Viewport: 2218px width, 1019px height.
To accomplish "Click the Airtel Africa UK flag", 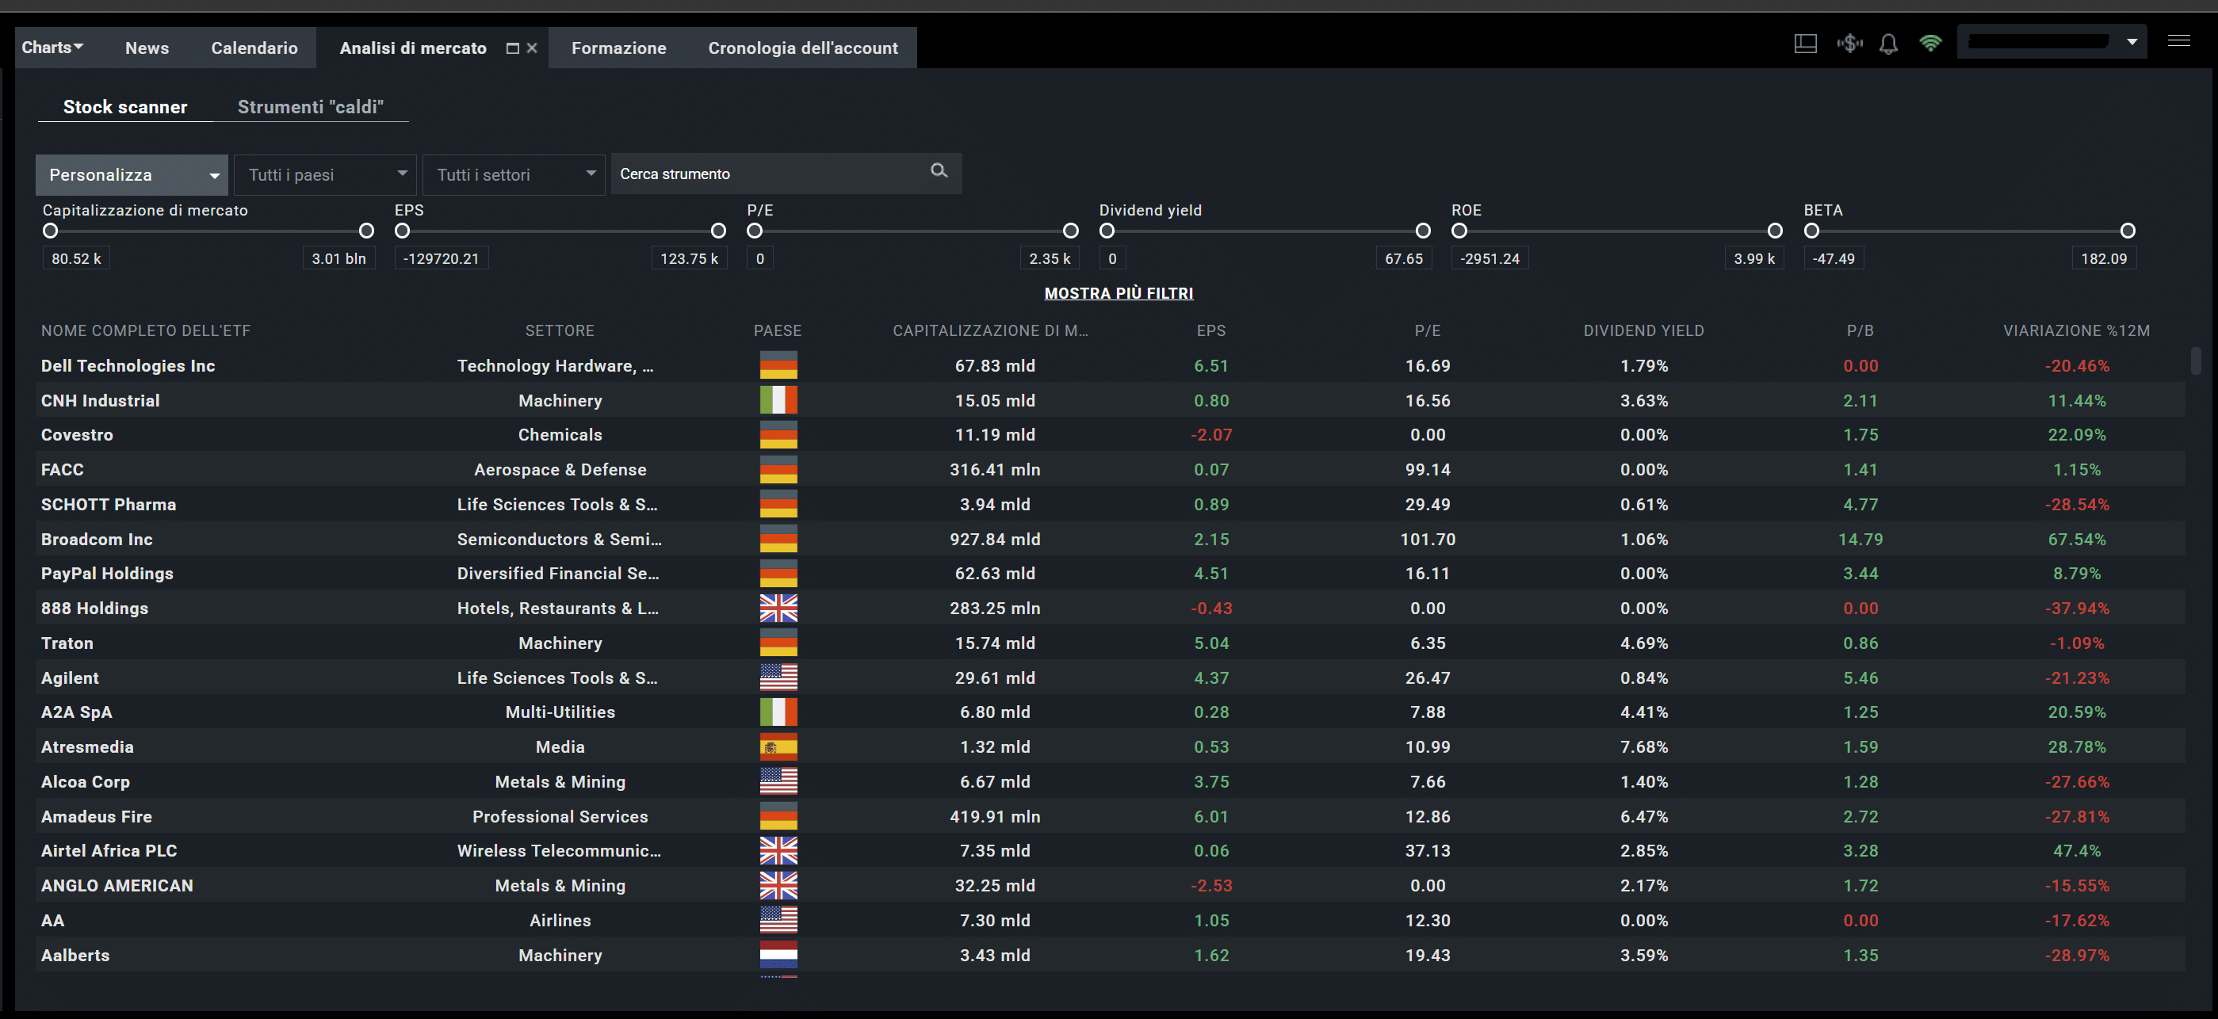I will (x=778, y=850).
